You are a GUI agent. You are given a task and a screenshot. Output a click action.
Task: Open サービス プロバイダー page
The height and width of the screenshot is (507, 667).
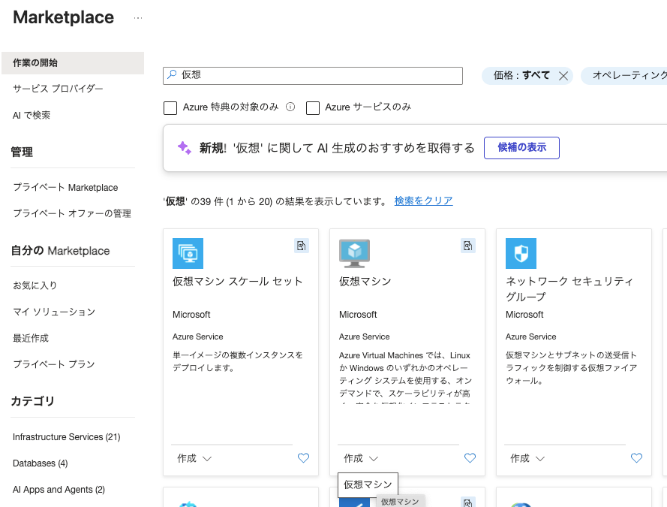(58, 89)
